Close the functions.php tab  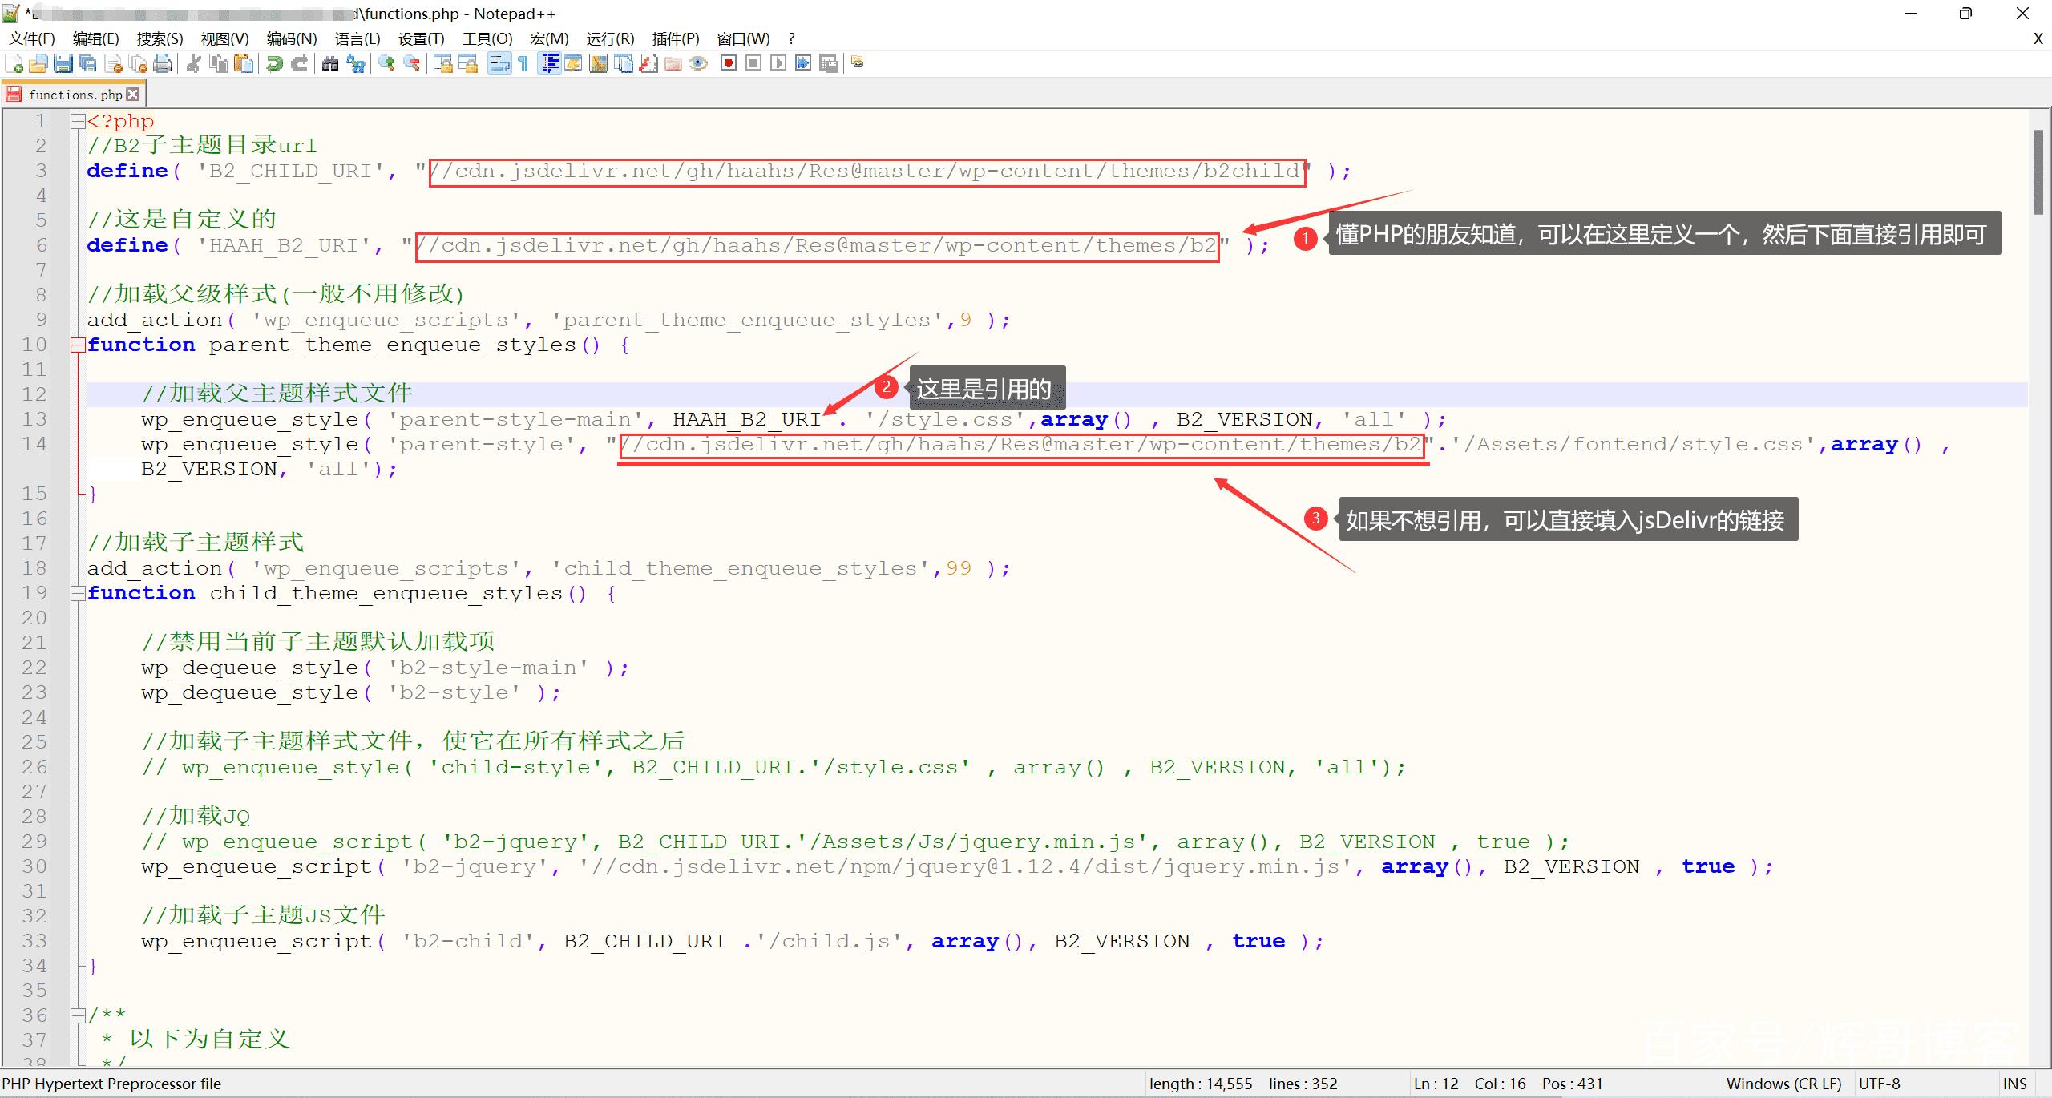(x=133, y=95)
